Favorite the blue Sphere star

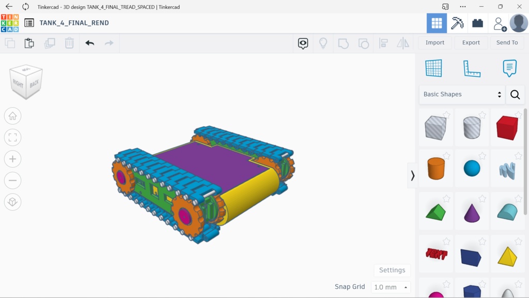483,156
